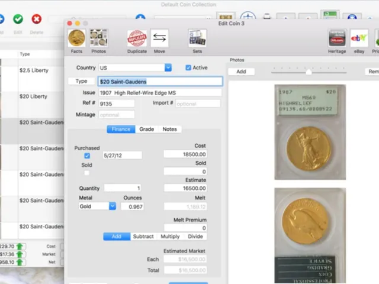Click the Duplicate stamp icon
Viewport: 379px width, 284px height.
point(137,38)
